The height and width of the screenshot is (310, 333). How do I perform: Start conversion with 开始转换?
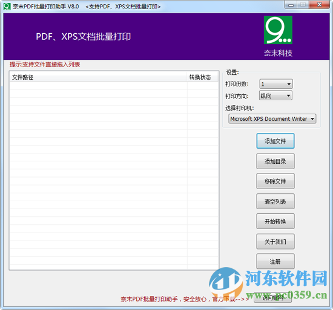coord(275,221)
